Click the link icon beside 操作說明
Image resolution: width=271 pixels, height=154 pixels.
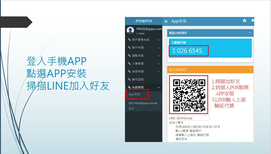point(129,79)
